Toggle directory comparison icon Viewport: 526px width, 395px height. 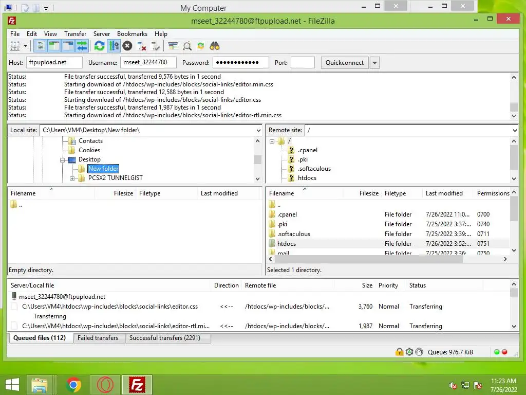pyautogui.click(x=187, y=46)
